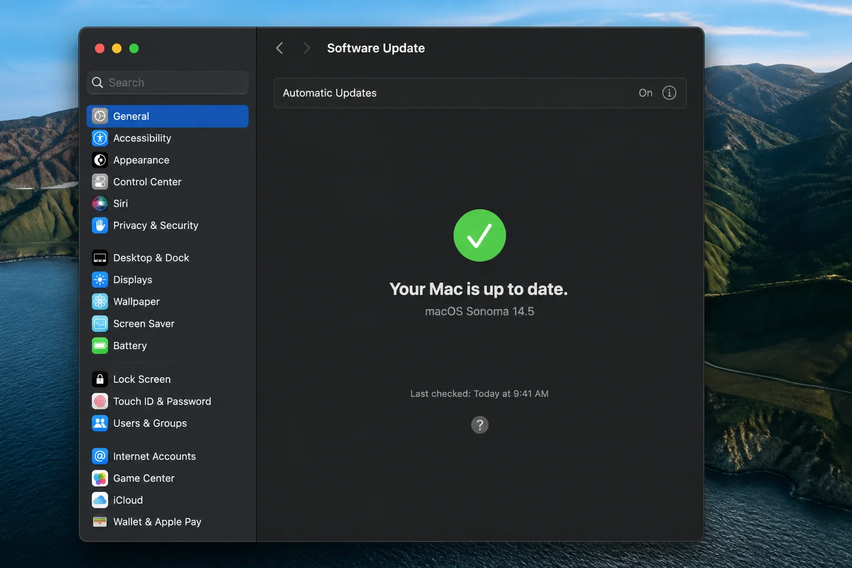Select the Touch ID & Password label
Image resolution: width=852 pixels, height=568 pixels.
pyautogui.click(x=162, y=401)
